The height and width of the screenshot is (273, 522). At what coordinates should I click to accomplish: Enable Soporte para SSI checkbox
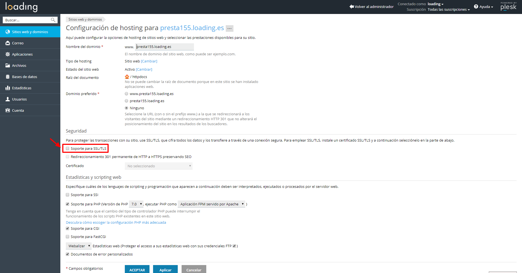tap(67, 195)
